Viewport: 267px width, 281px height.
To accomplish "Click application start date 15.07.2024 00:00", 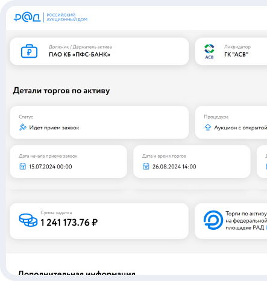I will click(51, 167).
